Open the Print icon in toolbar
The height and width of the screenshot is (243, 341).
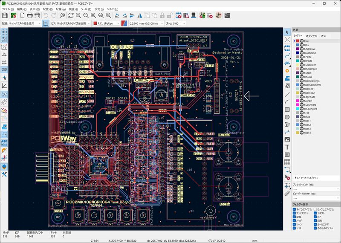pyautogui.click(x=30, y=15)
